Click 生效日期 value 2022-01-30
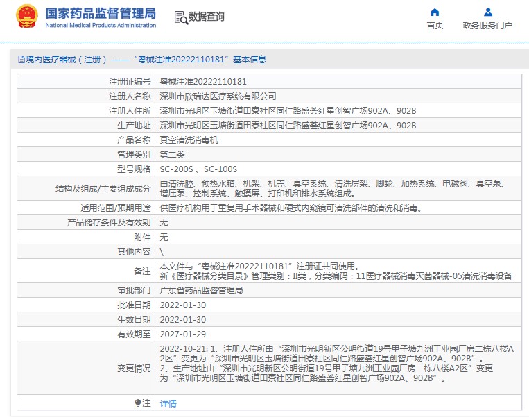Viewport: 529px width, 417px height. 182,320
